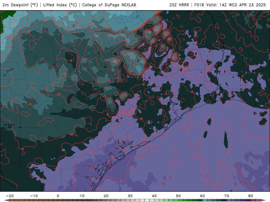Image resolution: width=270 pixels, height=202 pixels.
Task: Click the 60 color bar label
Action: 202,196
